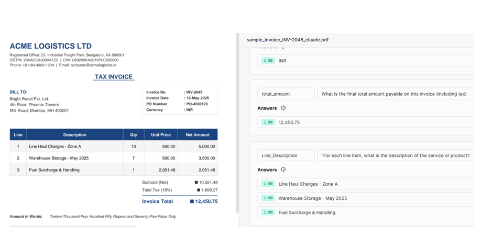The width and height of the screenshot is (481, 237).
Task: Click the square marker beside Total Tax 1,899.27
Action: click(198, 190)
